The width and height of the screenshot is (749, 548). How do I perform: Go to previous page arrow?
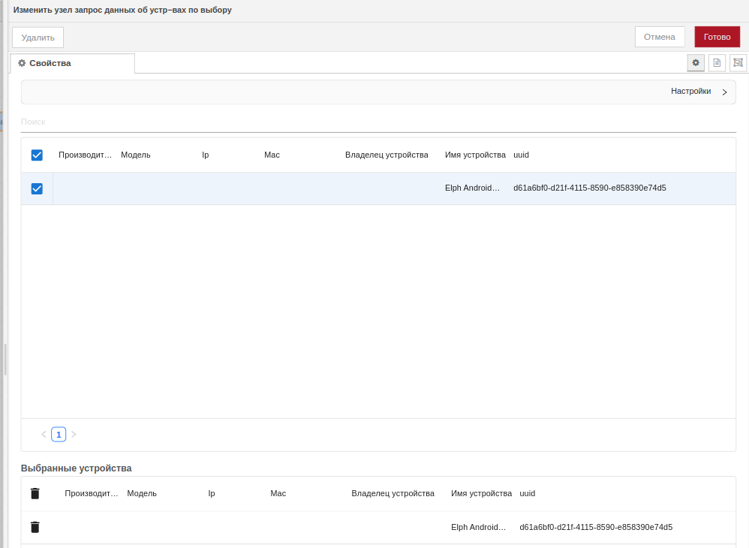(44, 434)
